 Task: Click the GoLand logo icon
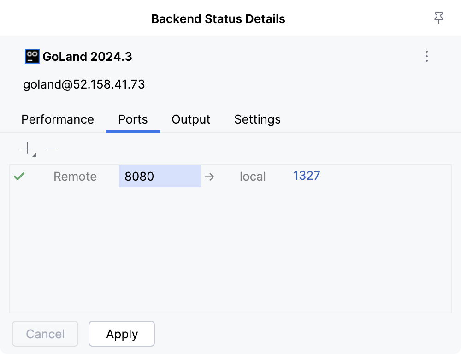(x=32, y=56)
